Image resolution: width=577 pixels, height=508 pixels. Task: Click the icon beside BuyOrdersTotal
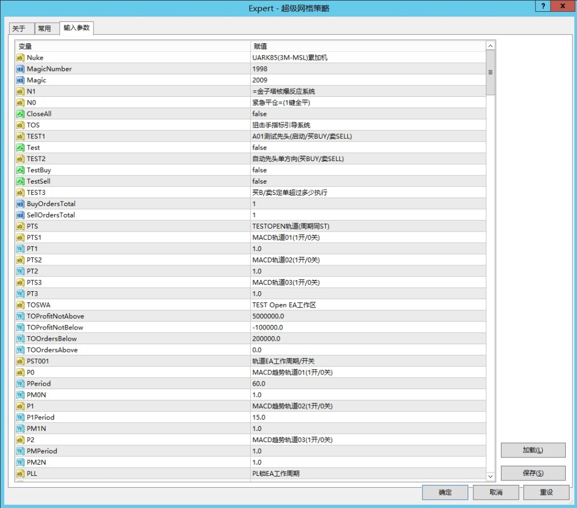coord(20,204)
